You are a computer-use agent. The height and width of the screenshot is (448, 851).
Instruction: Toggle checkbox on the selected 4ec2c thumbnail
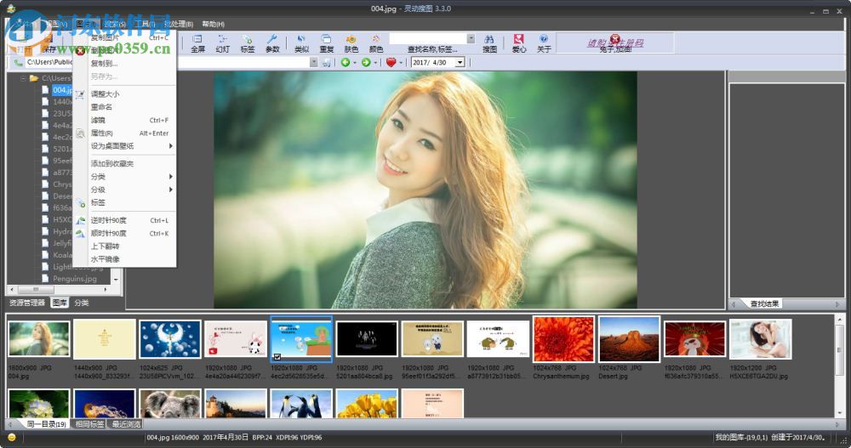pyautogui.click(x=277, y=357)
